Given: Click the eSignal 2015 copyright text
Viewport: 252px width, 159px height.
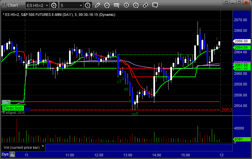Looking at the screenshot, I should [x=14, y=113].
